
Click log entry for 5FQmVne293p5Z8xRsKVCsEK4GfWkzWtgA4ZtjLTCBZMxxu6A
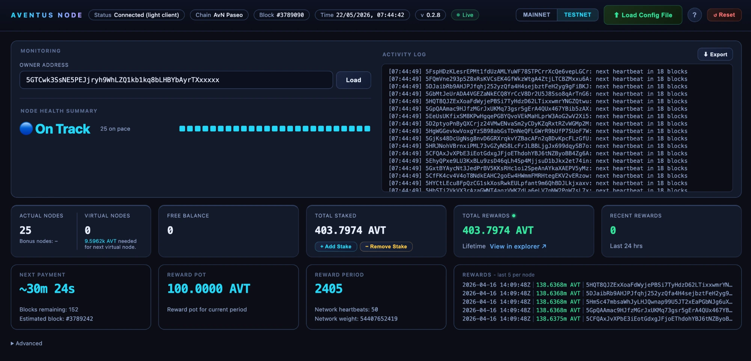[538, 79]
